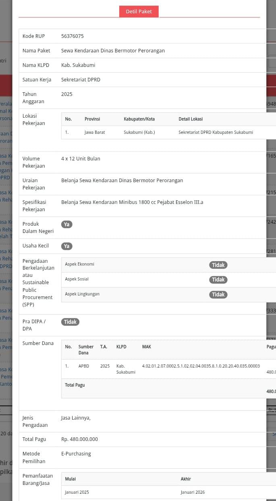
Task: Click the Kabupaten/Kota column header
Action: pyautogui.click(x=139, y=119)
